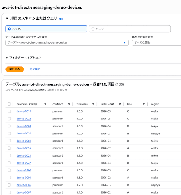The width and height of the screenshot is (181, 195).
Task: Open the すべての属性 projection dropdown
Action: (157, 42)
